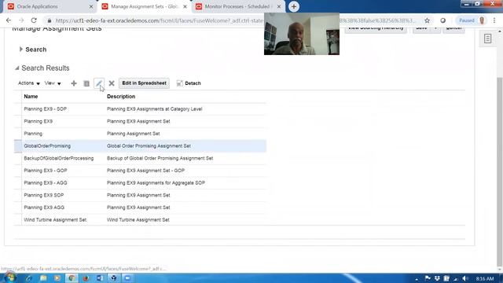The height and width of the screenshot is (283, 503).
Task: Switch to the Monitor Processes tab
Action: (x=237, y=6)
